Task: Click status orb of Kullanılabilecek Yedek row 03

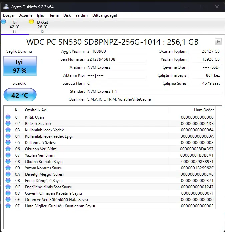Action: tap(8, 130)
